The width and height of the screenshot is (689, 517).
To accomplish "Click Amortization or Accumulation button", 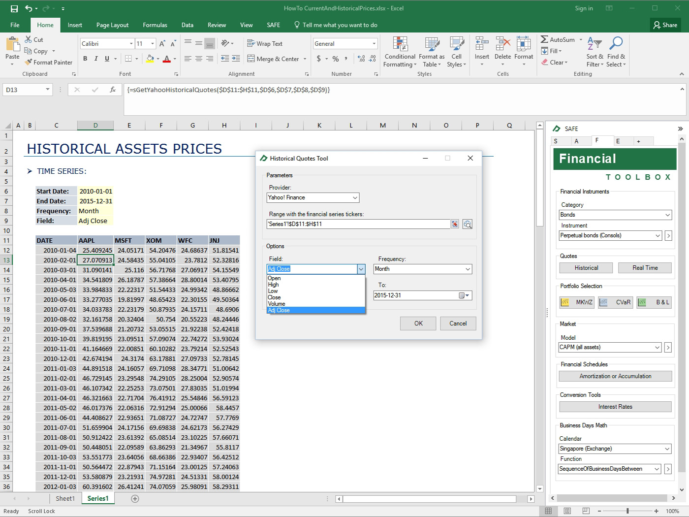I will (x=615, y=376).
